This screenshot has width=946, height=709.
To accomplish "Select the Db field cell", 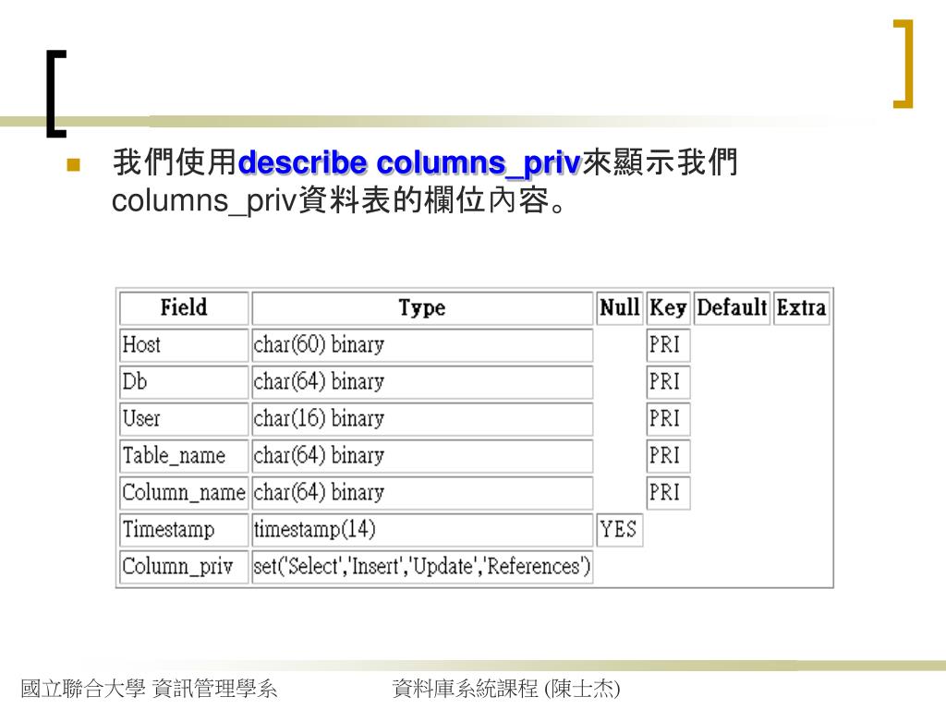I will [184, 381].
